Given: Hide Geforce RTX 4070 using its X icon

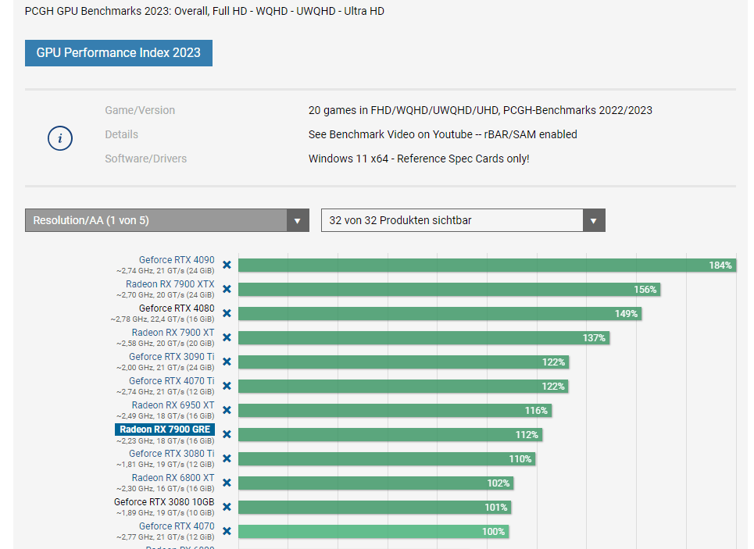Looking at the screenshot, I should click(227, 531).
